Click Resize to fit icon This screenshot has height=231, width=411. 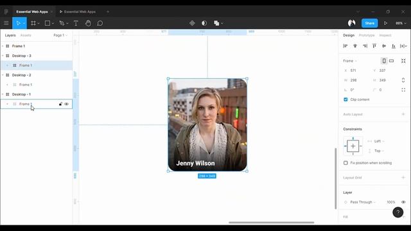(x=403, y=61)
